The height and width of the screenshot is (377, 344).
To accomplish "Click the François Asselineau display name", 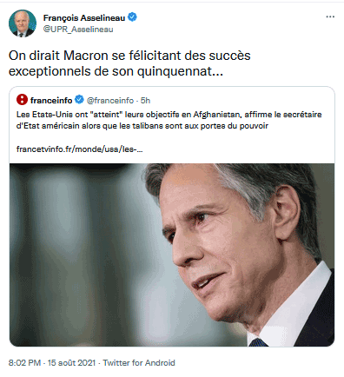I will point(84,18).
